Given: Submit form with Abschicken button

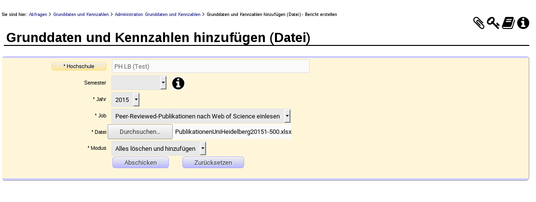Looking at the screenshot, I should coord(140,163).
